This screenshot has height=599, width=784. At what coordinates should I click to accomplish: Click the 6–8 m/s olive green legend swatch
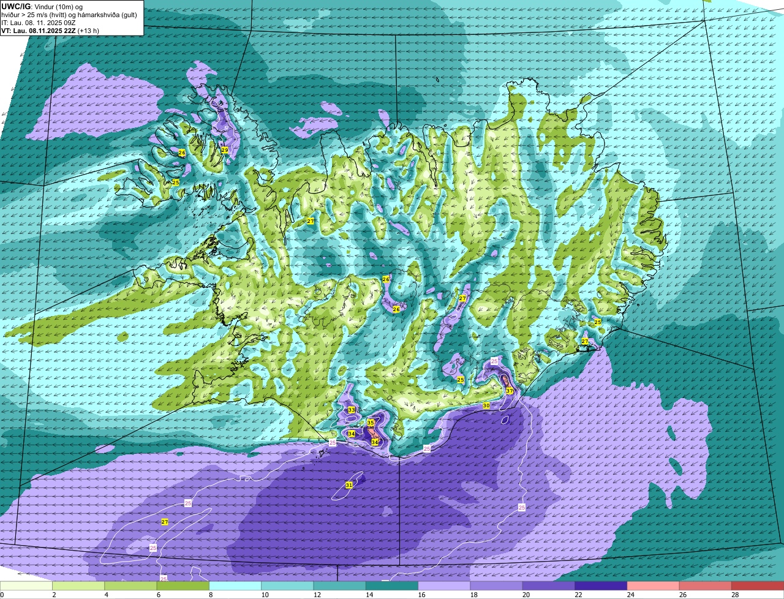[183, 586]
